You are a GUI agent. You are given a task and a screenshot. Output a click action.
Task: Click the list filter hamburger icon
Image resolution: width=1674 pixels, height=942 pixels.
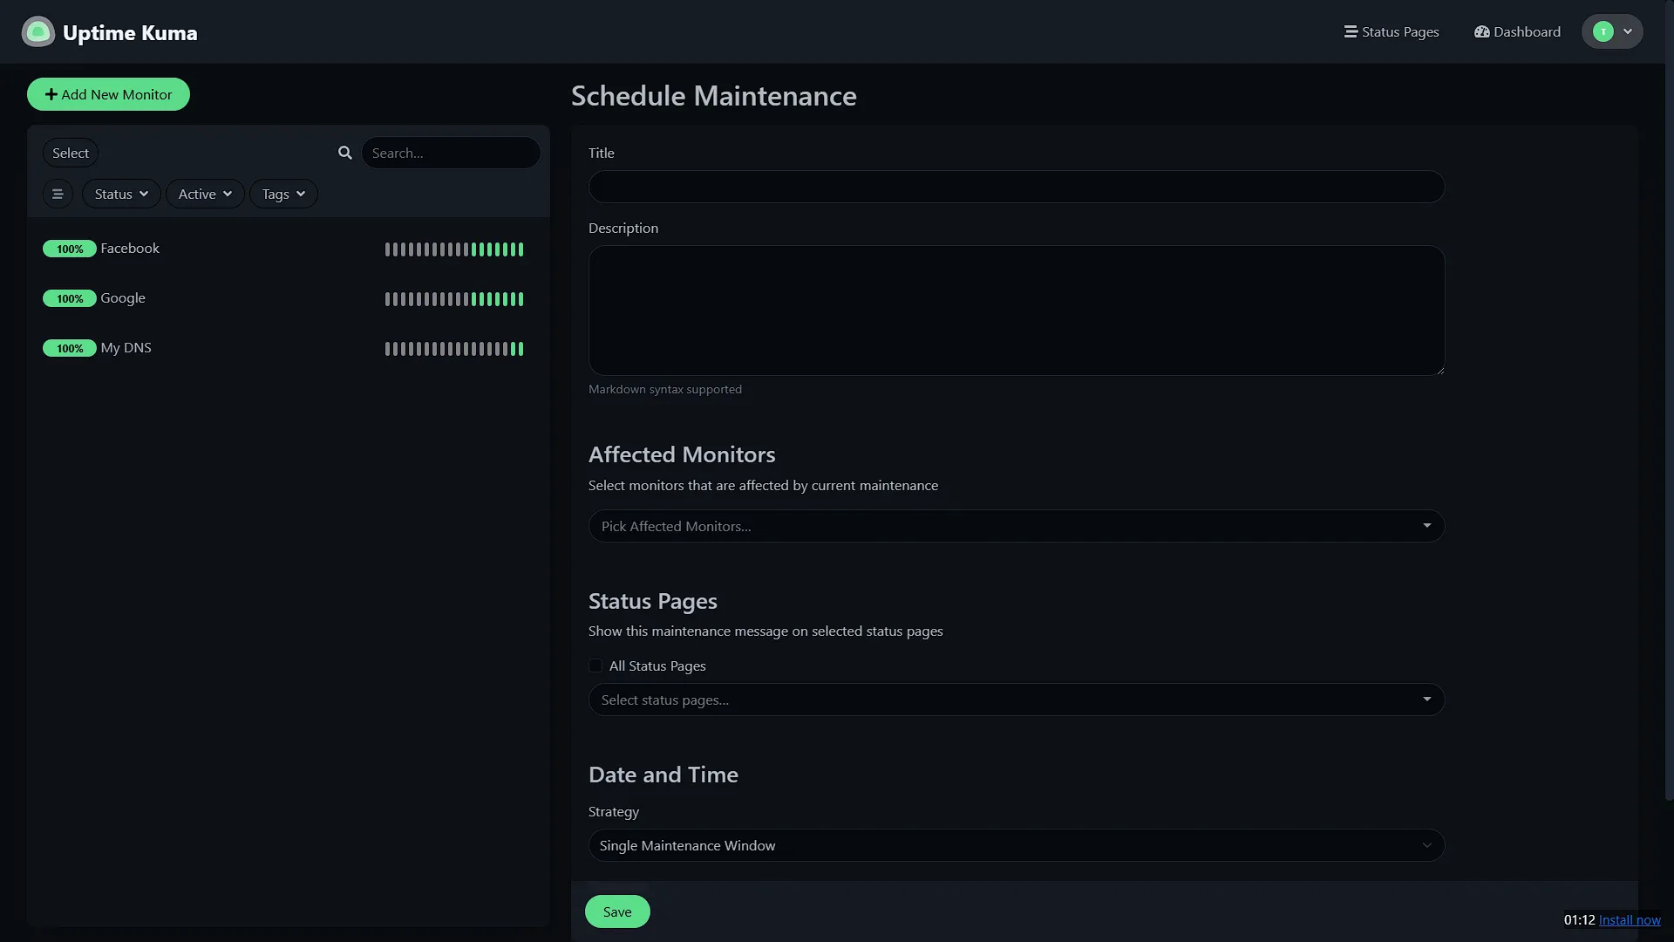click(58, 194)
